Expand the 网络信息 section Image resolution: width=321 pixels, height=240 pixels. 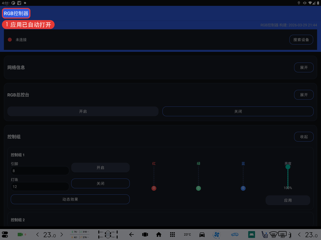tap(304, 67)
